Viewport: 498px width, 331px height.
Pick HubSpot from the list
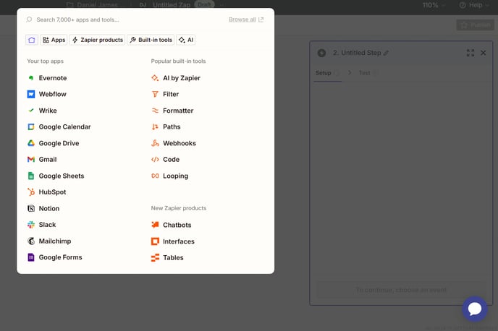pos(52,192)
